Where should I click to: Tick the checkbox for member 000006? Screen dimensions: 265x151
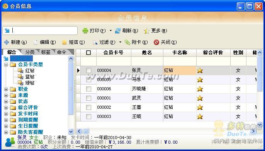point(88,89)
